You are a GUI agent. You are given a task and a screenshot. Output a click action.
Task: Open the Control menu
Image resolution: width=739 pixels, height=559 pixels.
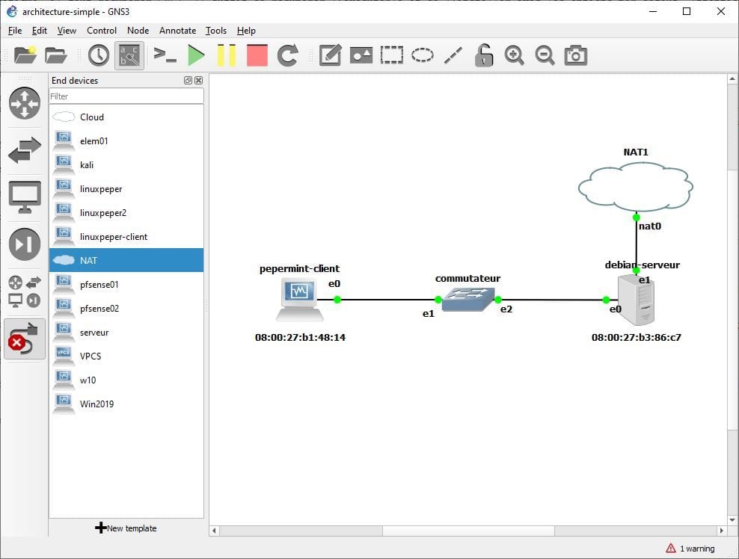tap(101, 31)
